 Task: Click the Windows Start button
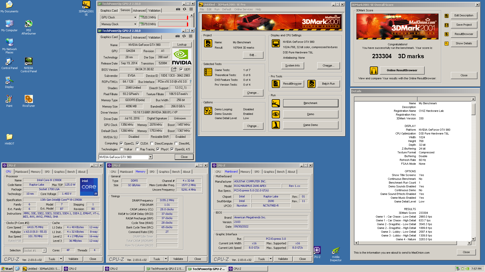[x=7, y=269]
